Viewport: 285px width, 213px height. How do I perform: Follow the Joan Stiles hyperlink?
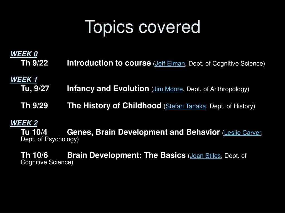(205, 156)
